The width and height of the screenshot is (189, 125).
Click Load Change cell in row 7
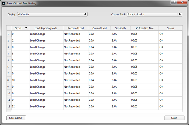[x=46, y=73]
